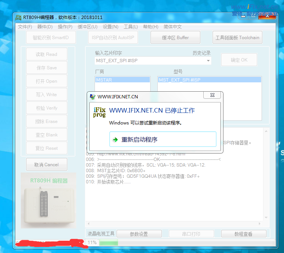
Task: Click log line 006 with the OK separator
Action: (153, 159)
